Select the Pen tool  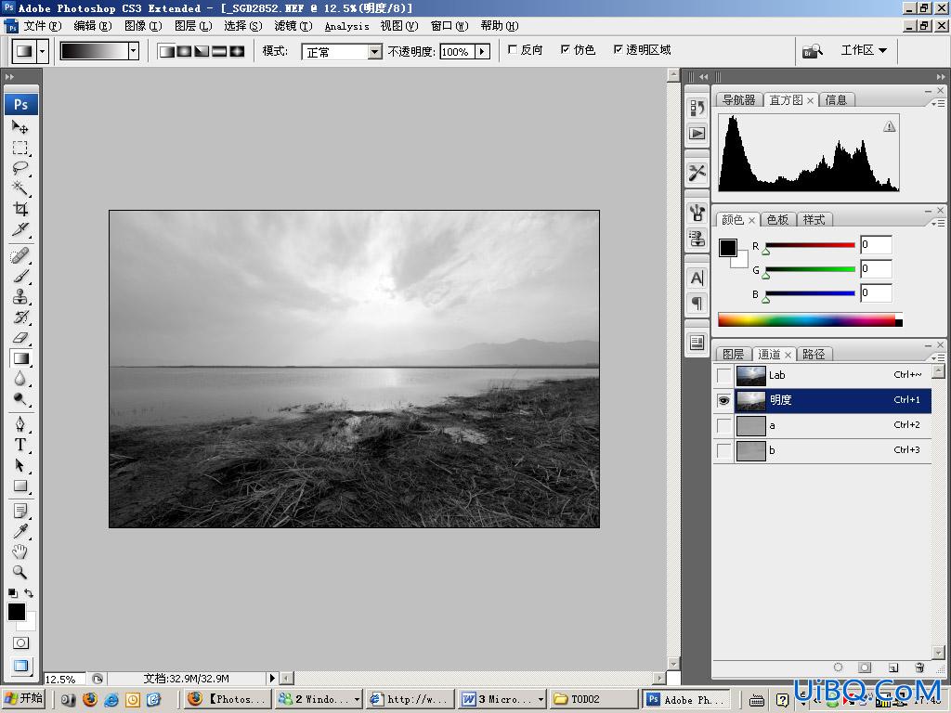(x=20, y=423)
